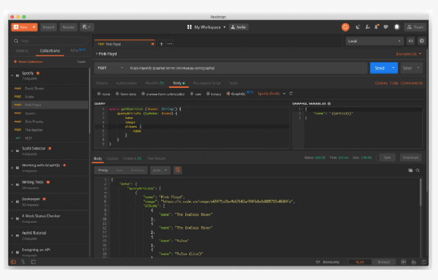The image size is (438, 280).
Task: Click the search icon in response body
Action: pos(418,170)
